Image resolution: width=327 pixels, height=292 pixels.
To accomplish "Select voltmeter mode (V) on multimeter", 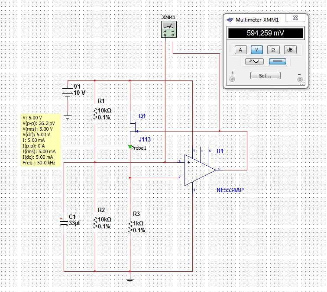I will [x=256, y=50].
